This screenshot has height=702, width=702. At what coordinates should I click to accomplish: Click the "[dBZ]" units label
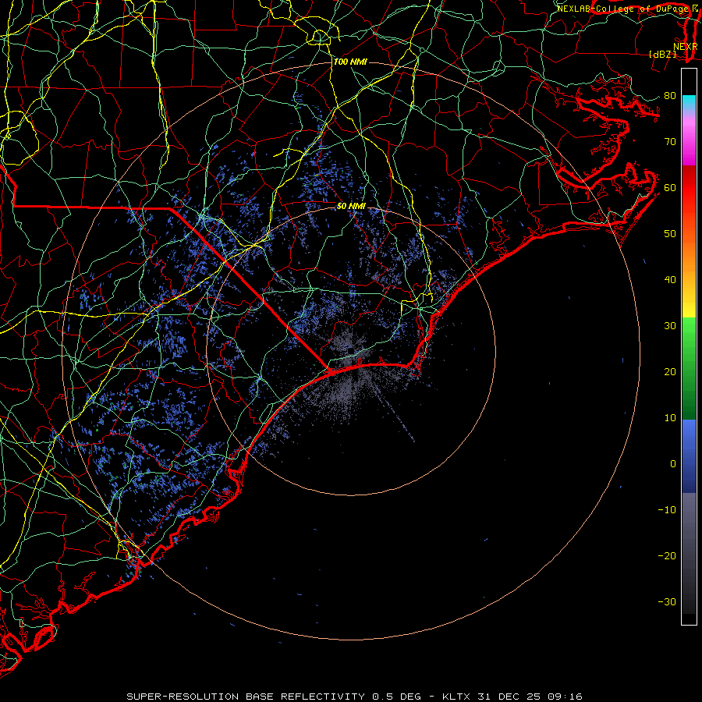click(x=662, y=55)
